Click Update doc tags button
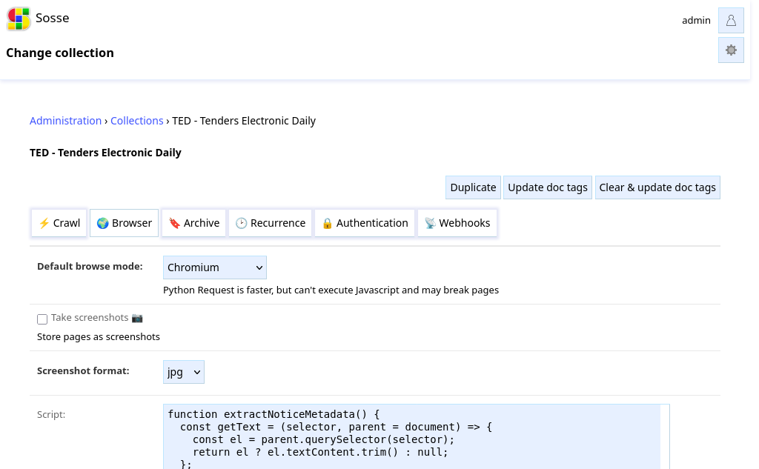The image size is (759, 469). (548, 187)
